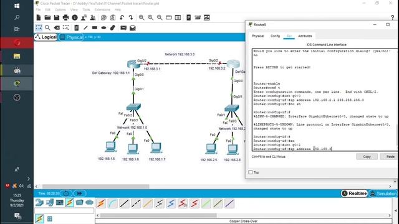The width and height of the screenshot is (399, 224).
Task: Pick the dashed Copper Cross-Over cable
Action: (136, 203)
